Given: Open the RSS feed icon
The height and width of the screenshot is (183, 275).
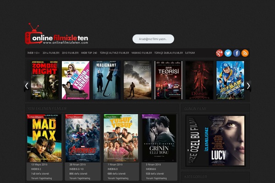Looking at the screenshot, I should click(245, 53).
